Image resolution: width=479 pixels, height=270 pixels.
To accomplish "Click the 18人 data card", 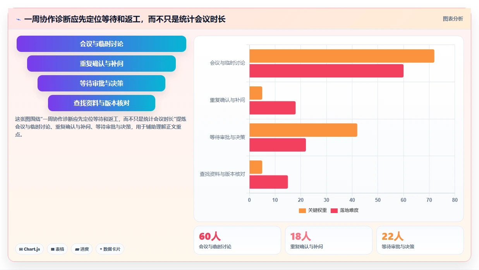I will coord(329,240).
